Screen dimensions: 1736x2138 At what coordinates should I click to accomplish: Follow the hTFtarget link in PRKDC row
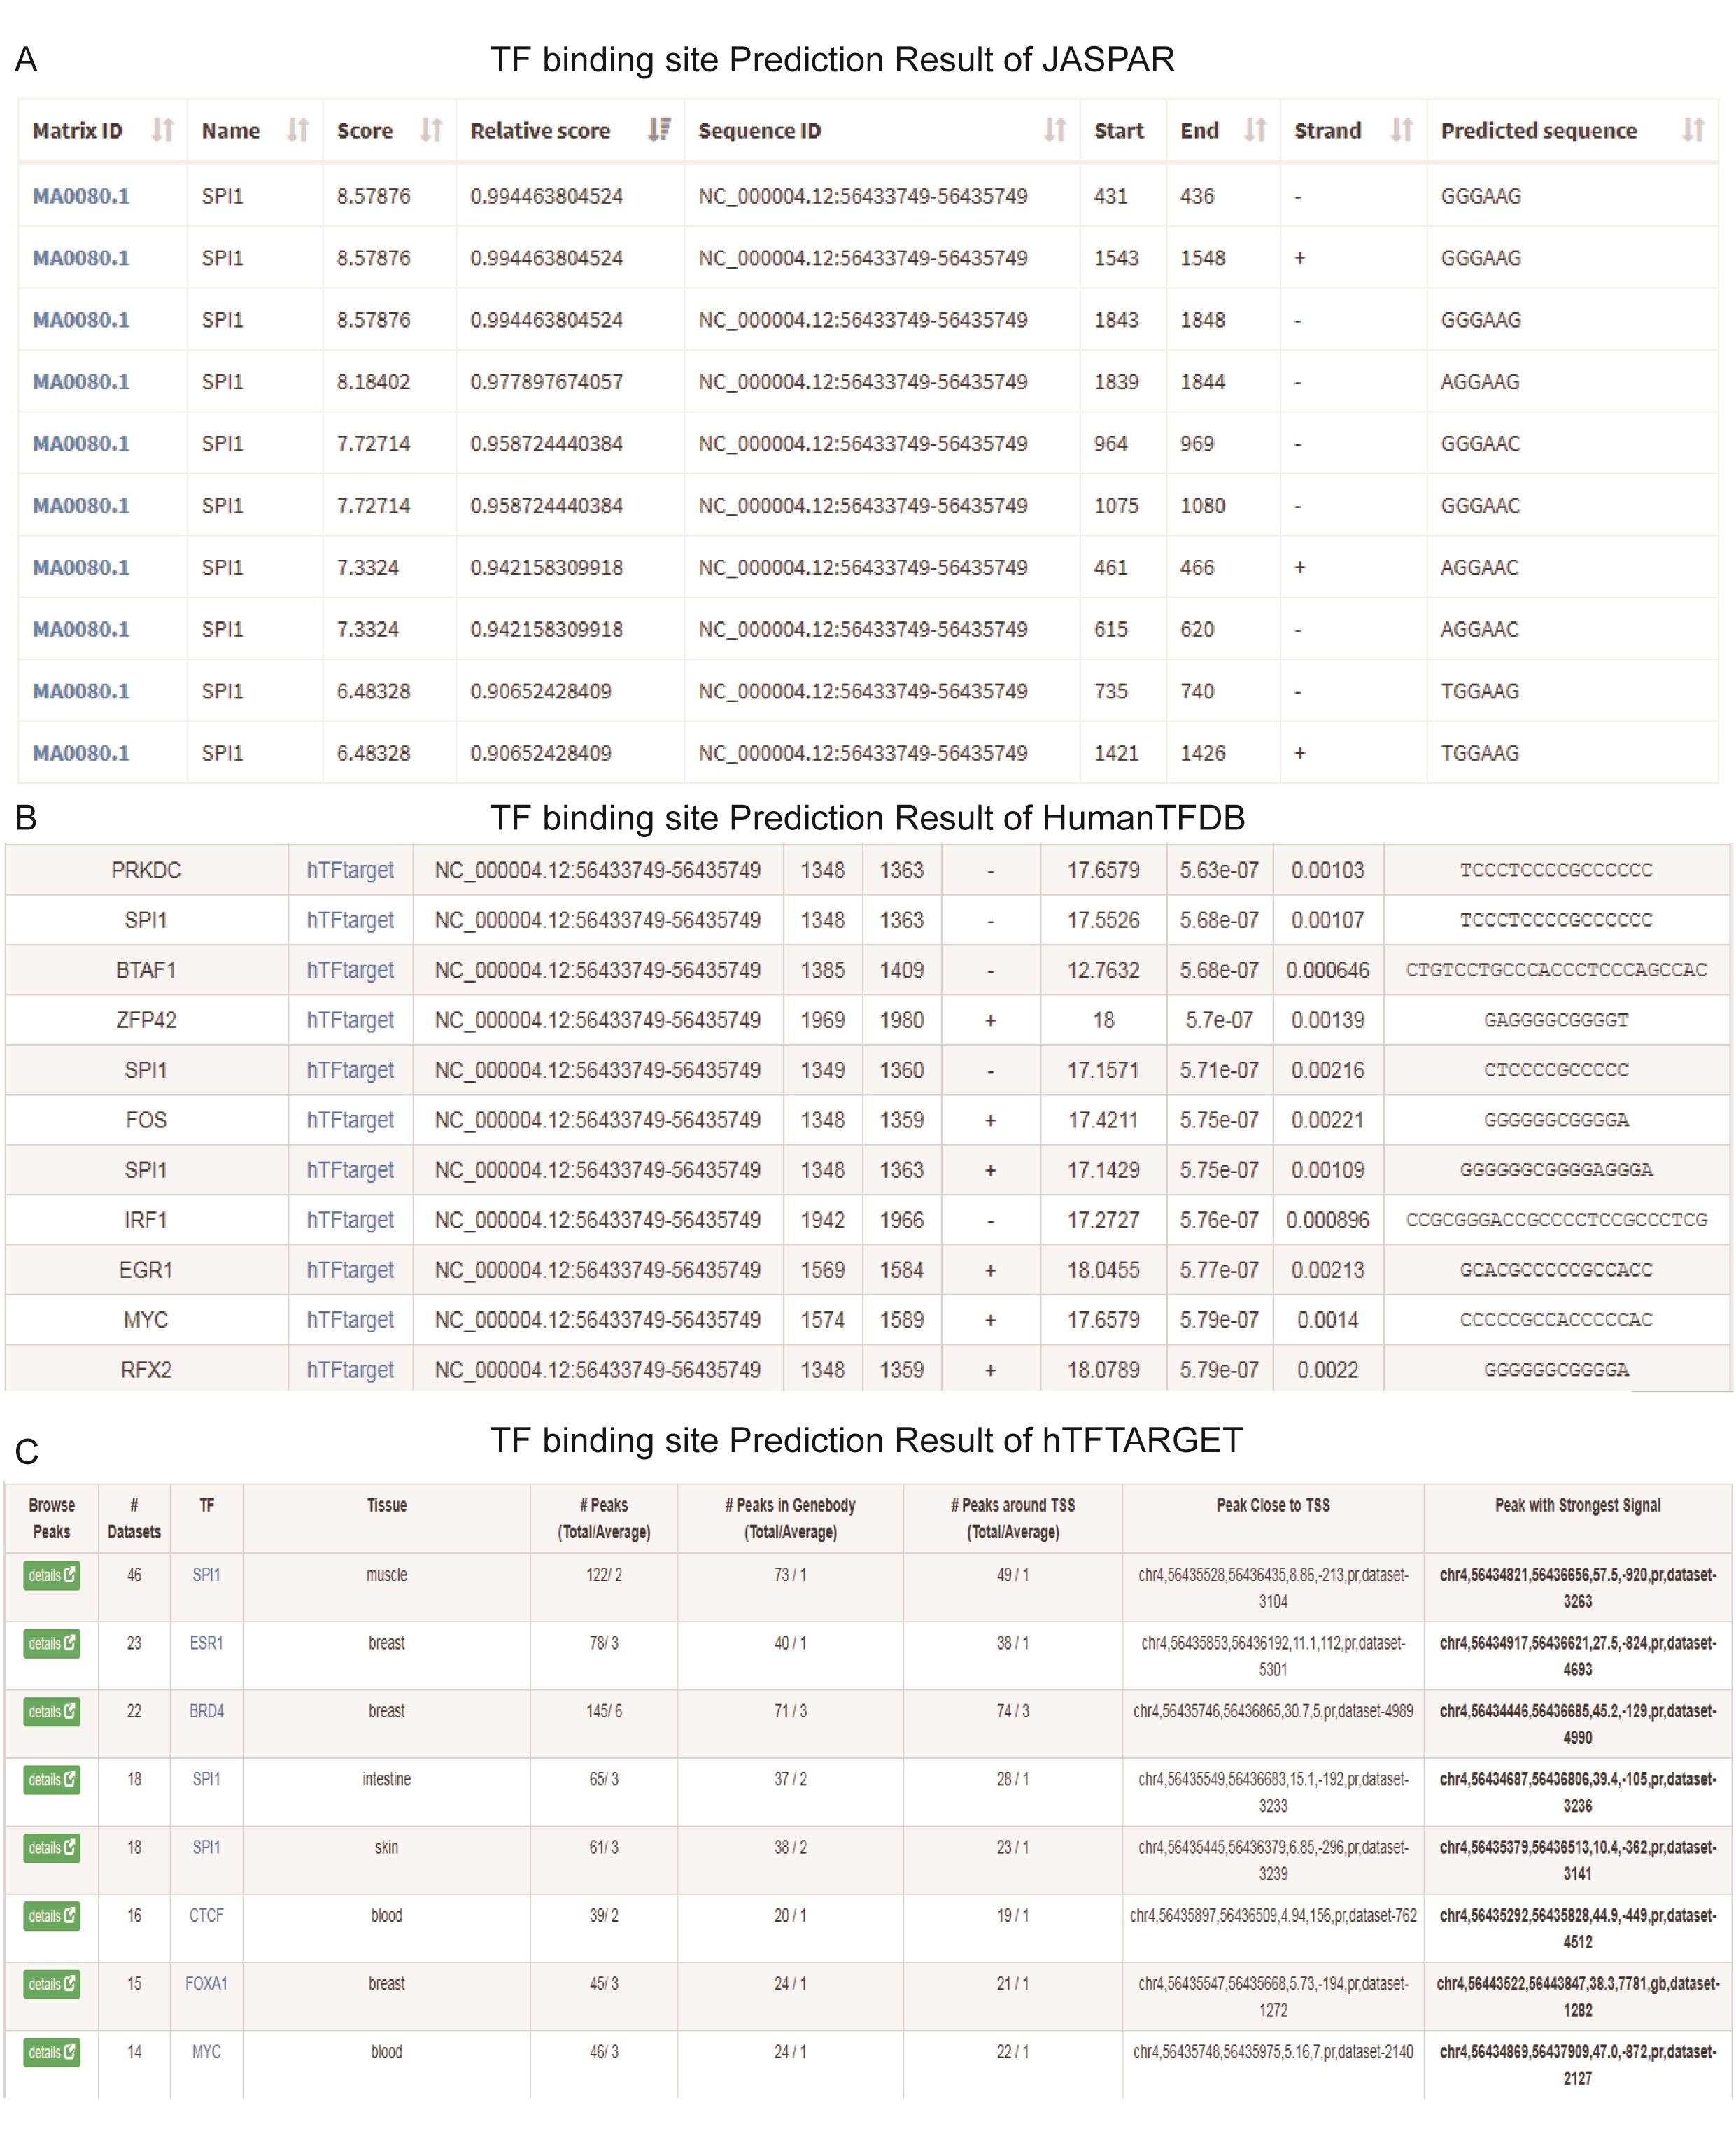[350, 870]
